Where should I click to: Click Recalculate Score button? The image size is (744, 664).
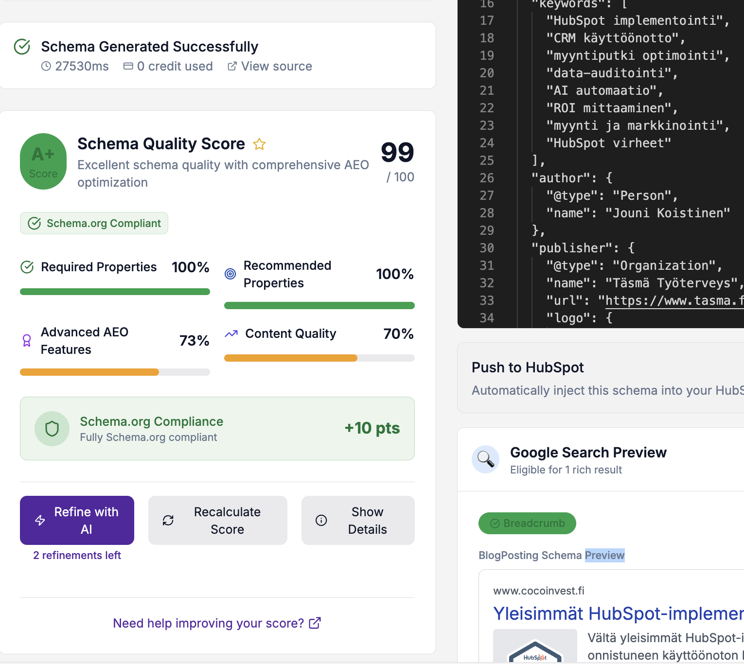tap(217, 521)
